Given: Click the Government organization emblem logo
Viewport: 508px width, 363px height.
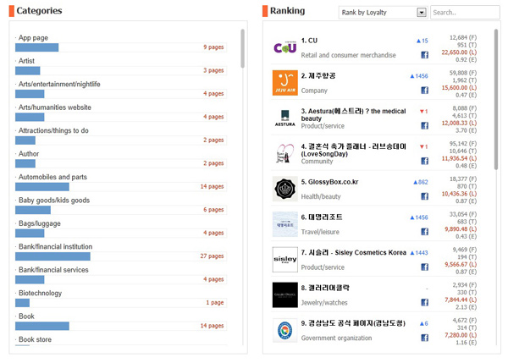Looking at the screenshot, I should pos(284,330).
